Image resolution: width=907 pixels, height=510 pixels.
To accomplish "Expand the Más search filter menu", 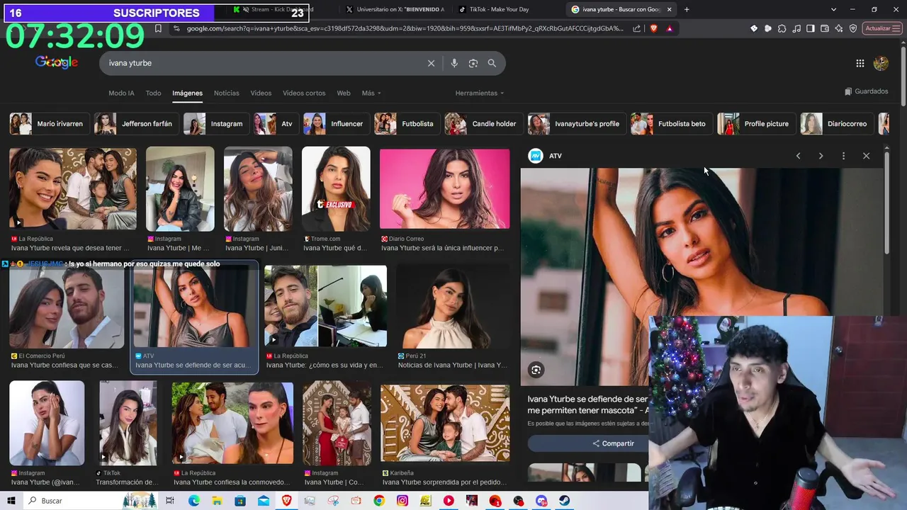I will [371, 93].
